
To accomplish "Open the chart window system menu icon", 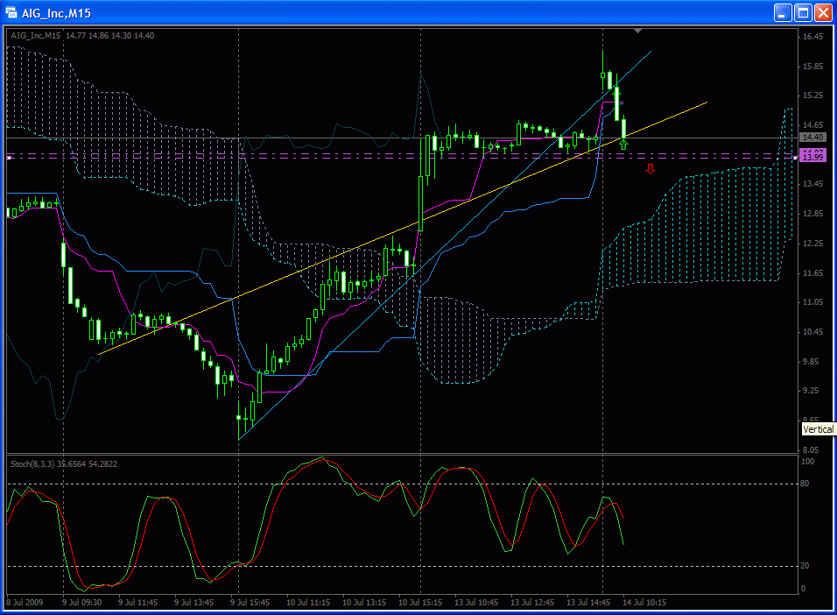I will (x=11, y=11).
